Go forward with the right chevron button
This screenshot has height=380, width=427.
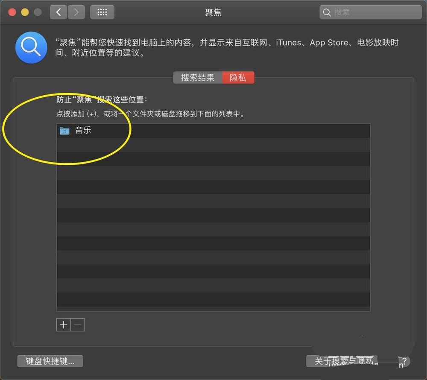click(x=76, y=12)
